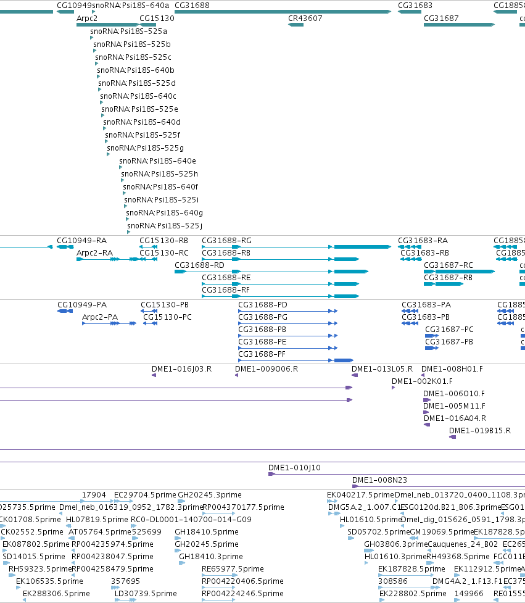525x603 pixels.
Task: Click the 'snoRNA:Psi18S-640a' label
Action: point(131,6)
